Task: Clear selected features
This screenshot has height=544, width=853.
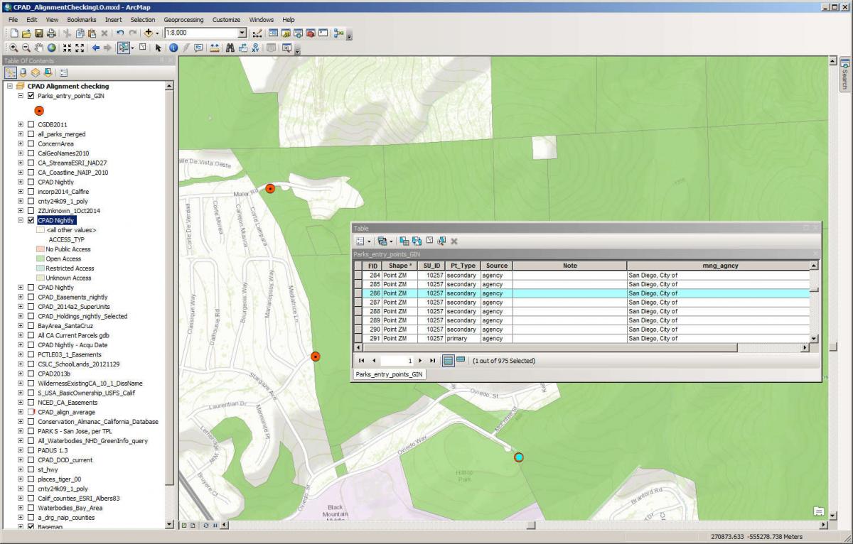Action: tap(142, 48)
